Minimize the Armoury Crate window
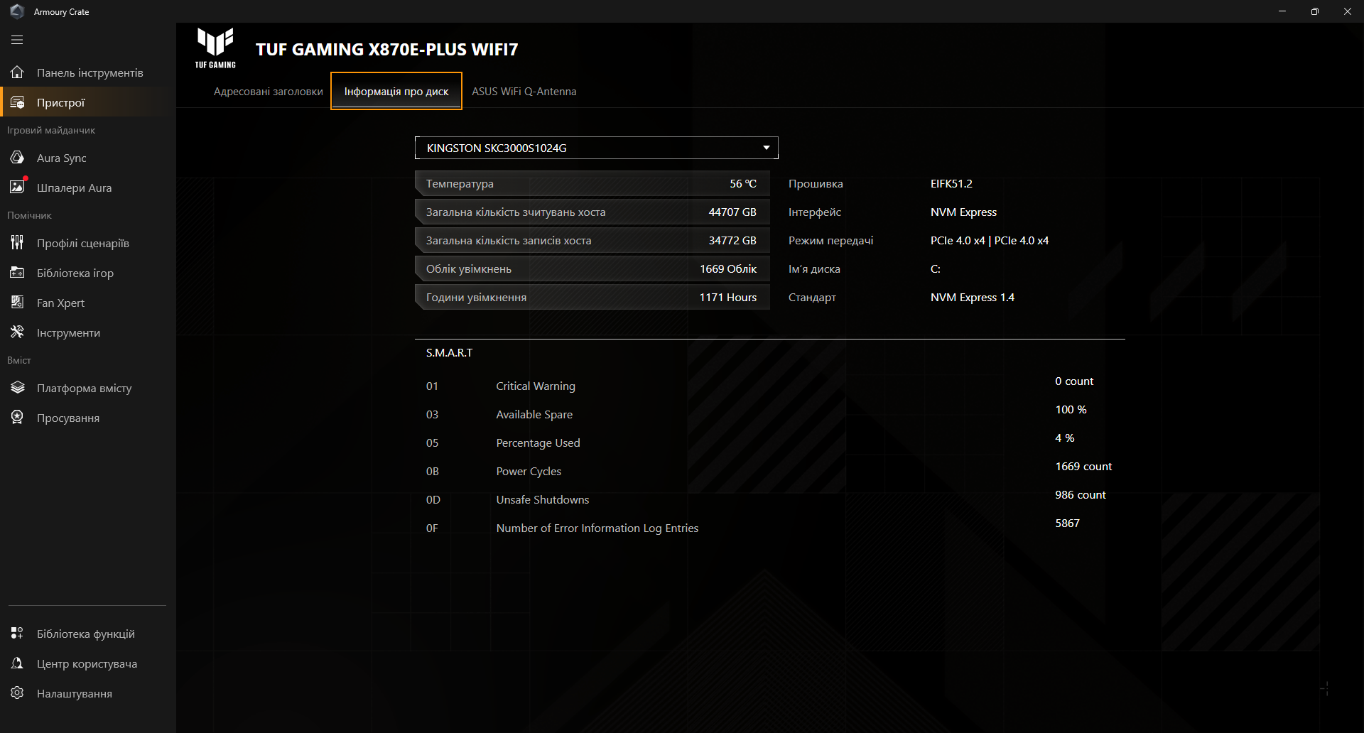1364x733 pixels. (1282, 11)
